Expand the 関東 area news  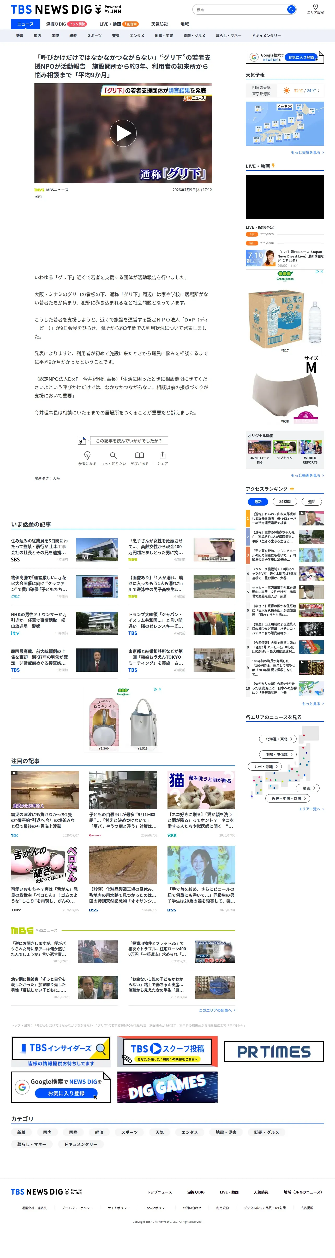308,788
